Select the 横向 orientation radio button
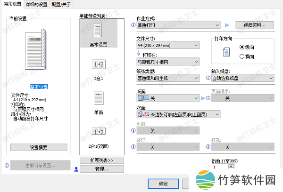 (x=242, y=56)
